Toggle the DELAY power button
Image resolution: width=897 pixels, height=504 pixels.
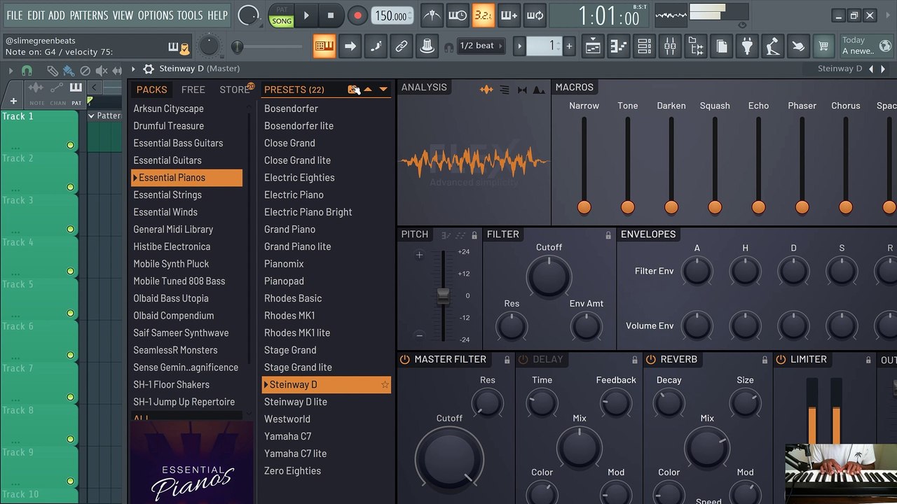pyautogui.click(x=523, y=359)
